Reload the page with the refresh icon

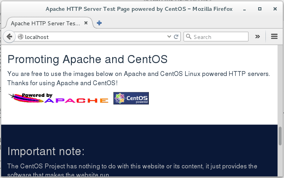[176, 37]
